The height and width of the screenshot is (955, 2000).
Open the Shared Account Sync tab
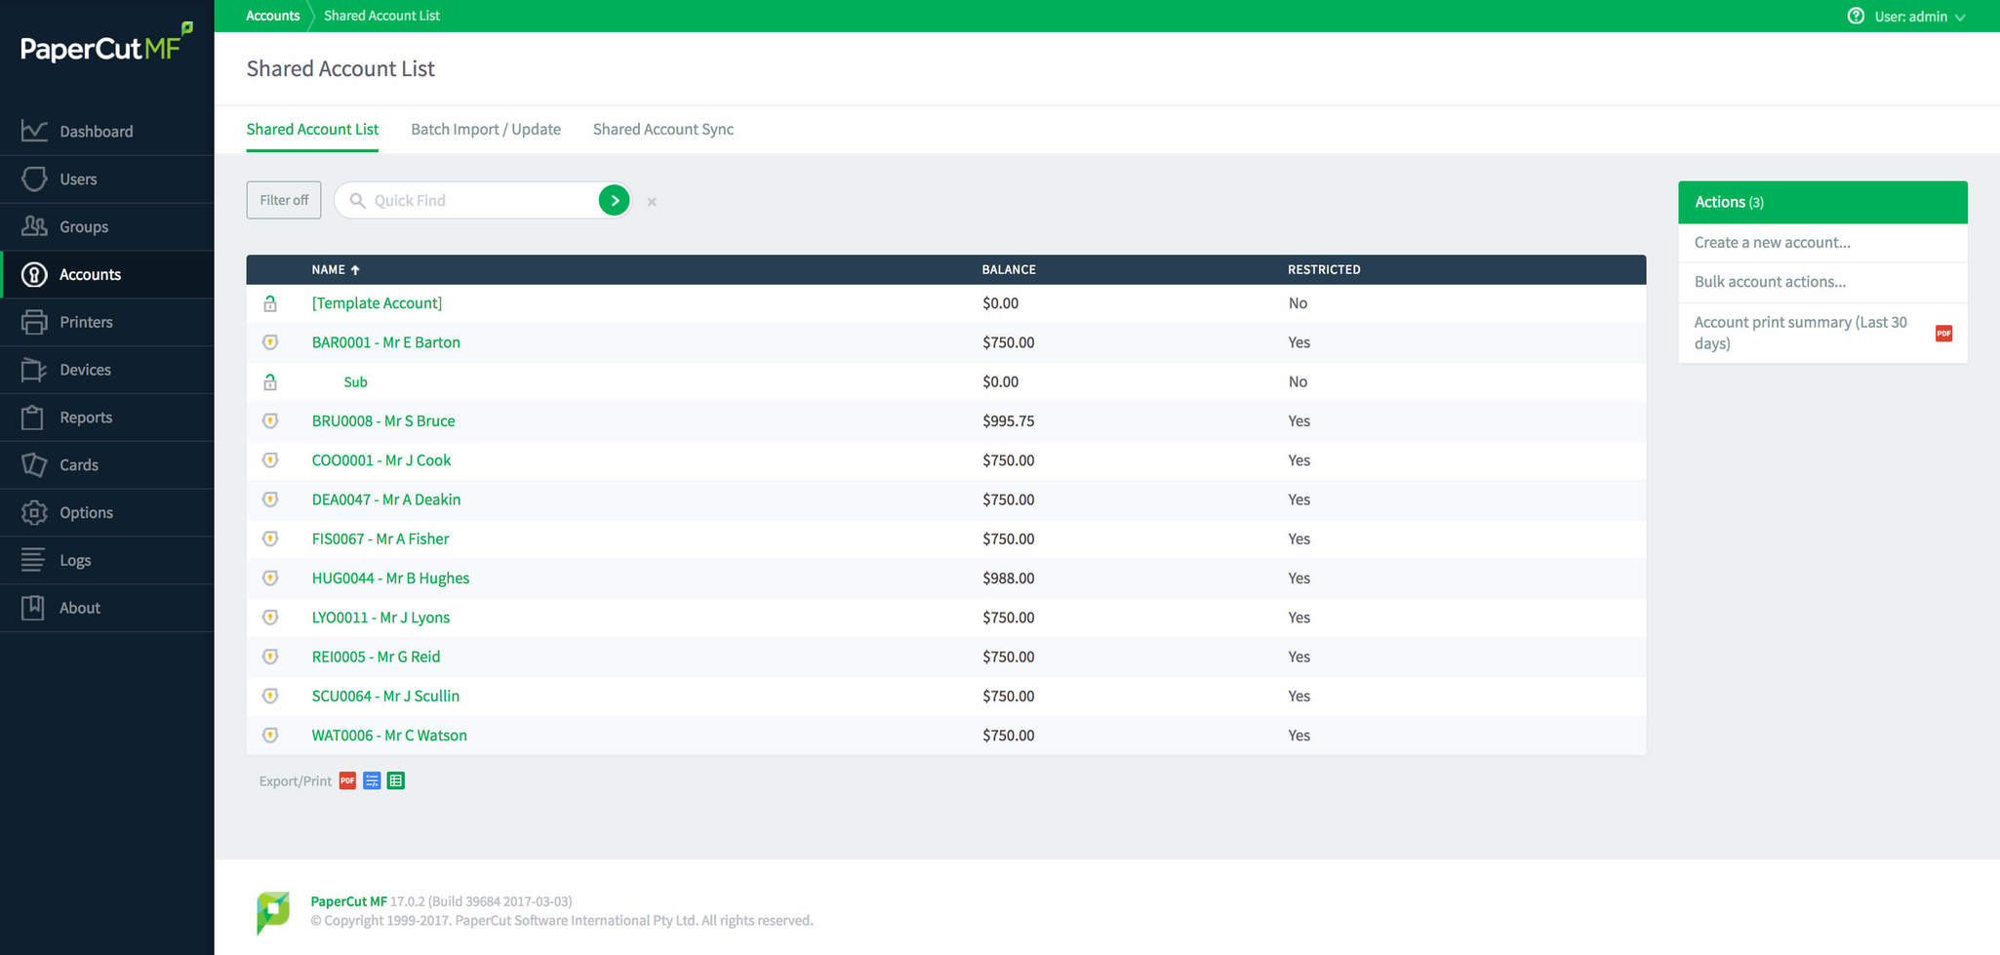(x=662, y=129)
